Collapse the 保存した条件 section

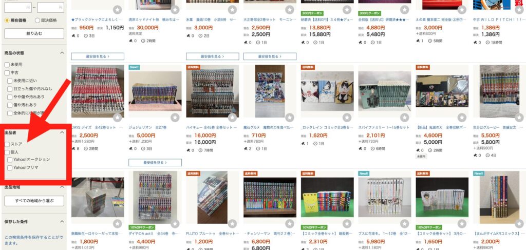pos(62,222)
